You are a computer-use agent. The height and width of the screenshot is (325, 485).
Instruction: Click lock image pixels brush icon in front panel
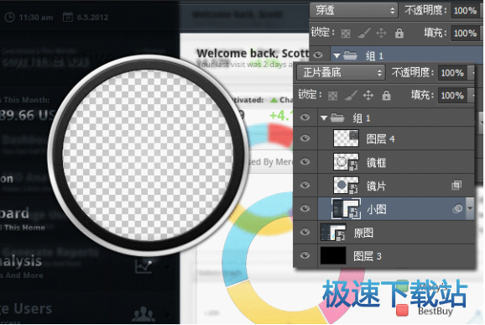(351, 96)
